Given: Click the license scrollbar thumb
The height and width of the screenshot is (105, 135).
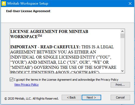Looking at the screenshot, I should click(x=122, y=36).
